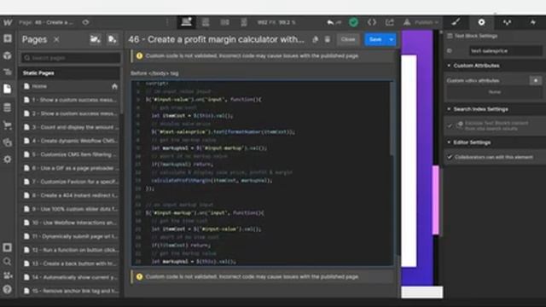The width and height of the screenshot is (546, 307).
Task: Open page 7 - Customize Favicon
Action: [x=71, y=182]
